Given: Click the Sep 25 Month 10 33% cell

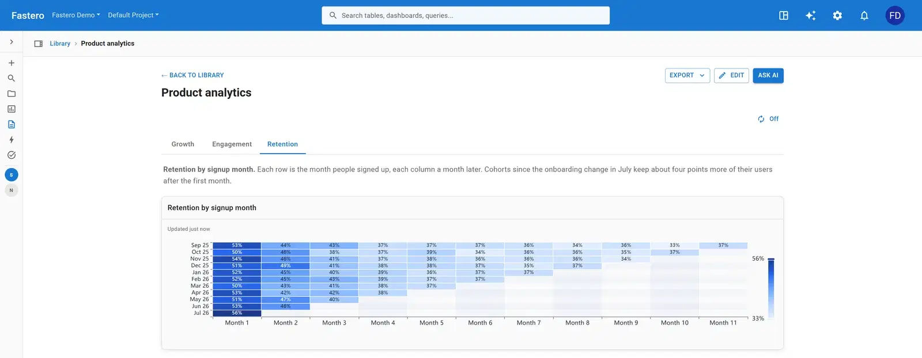Looking at the screenshot, I should click(675, 245).
